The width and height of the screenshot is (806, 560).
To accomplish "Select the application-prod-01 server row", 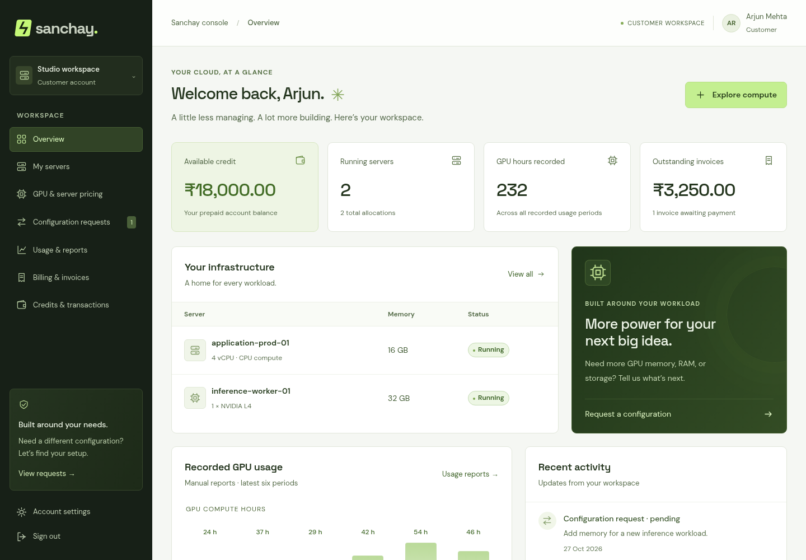I will click(x=365, y=351).
